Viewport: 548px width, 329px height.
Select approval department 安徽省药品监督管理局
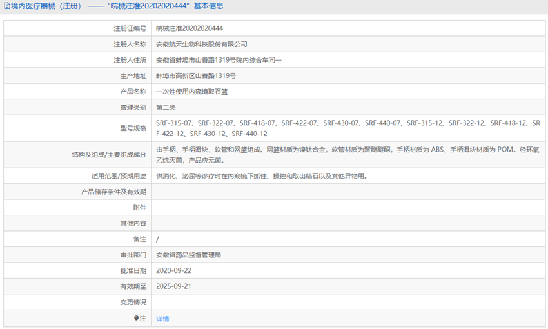click(188, 255)
